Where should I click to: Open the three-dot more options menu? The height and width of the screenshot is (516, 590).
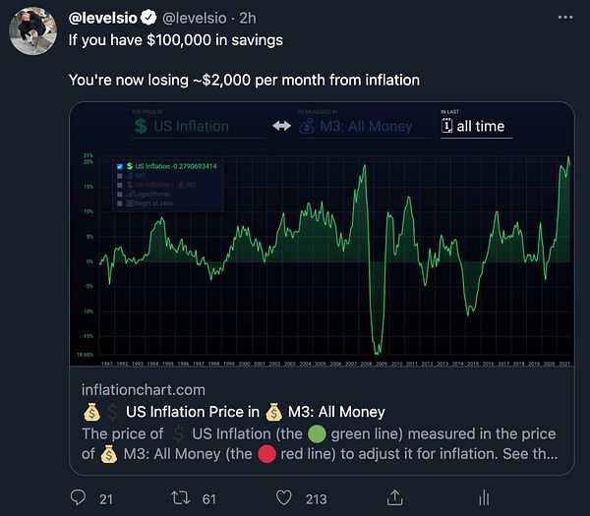click(x=560, y=18)
